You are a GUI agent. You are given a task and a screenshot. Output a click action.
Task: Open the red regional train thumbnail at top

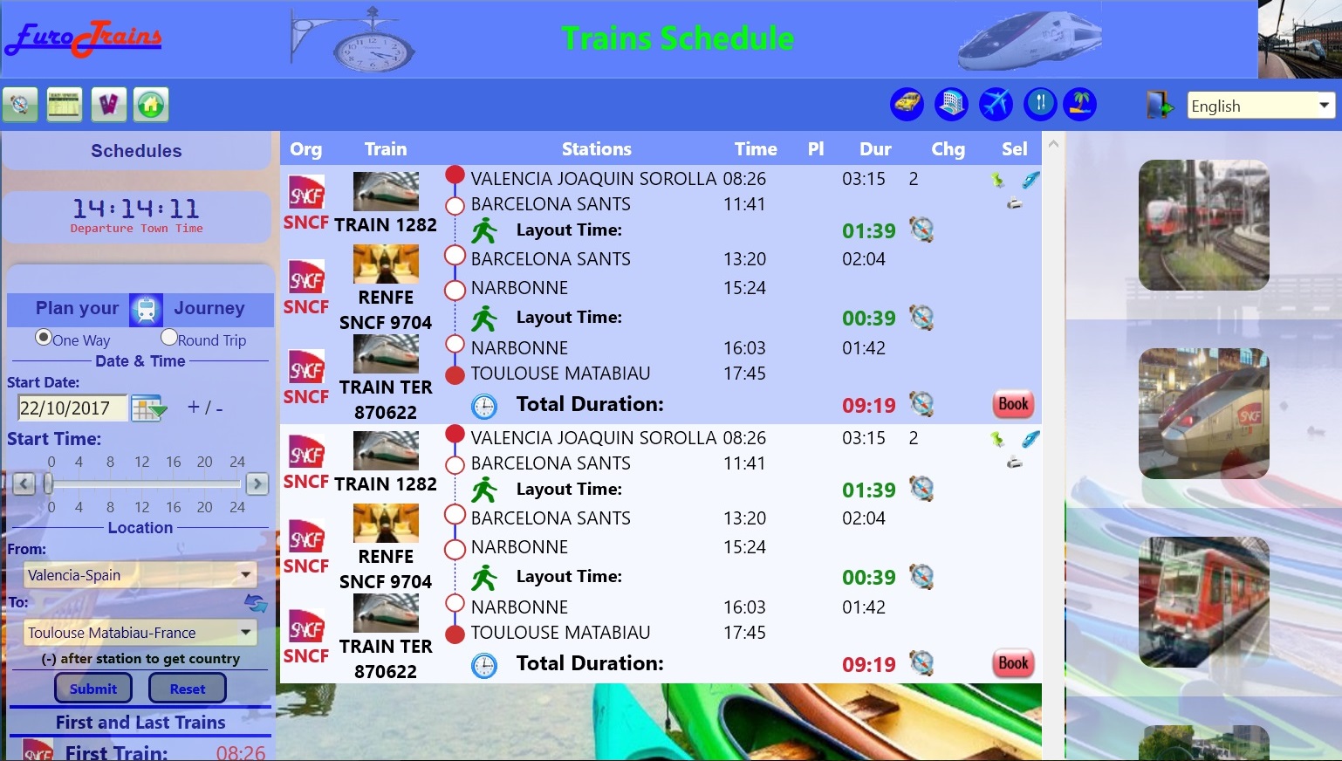coord(1204,225)
